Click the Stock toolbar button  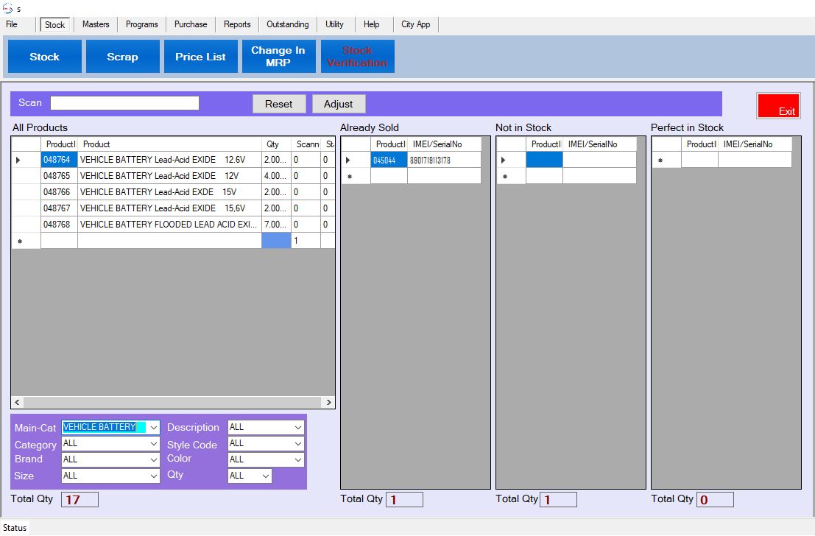[x=44, y=57]
